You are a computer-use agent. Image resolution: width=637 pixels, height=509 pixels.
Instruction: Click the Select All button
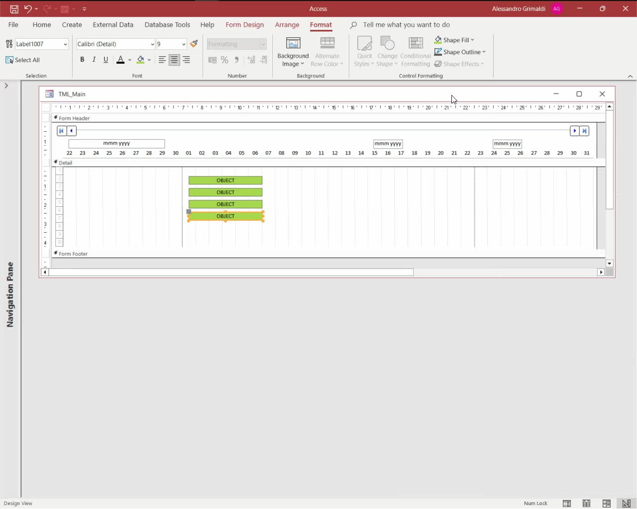click(22, 60)
